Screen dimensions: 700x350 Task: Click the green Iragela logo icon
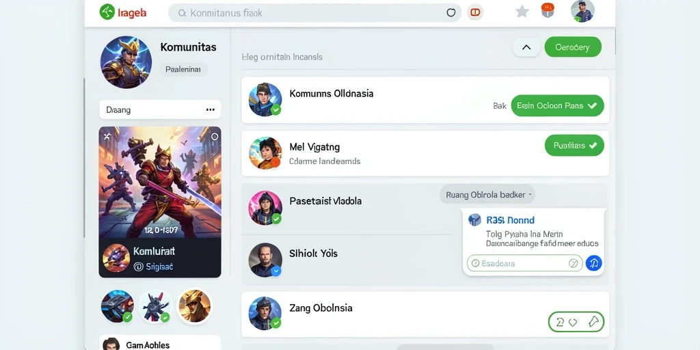[x=107, y=12]
